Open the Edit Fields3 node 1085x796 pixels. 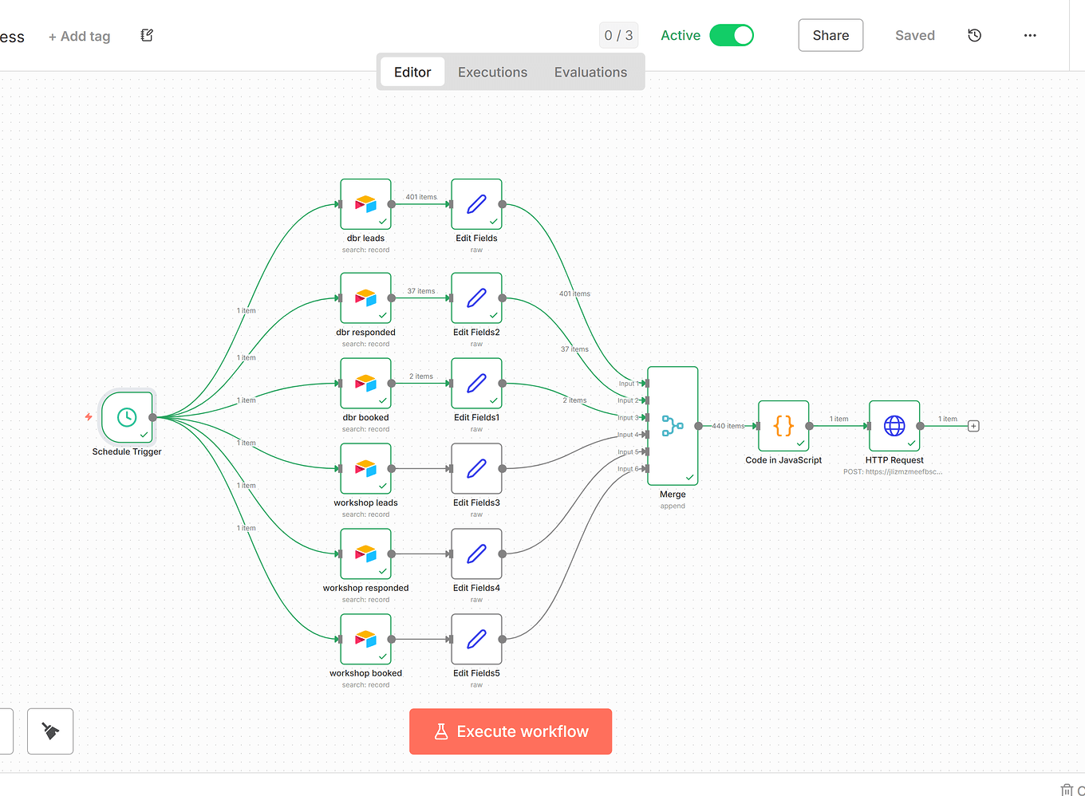(x=476, y=468)
